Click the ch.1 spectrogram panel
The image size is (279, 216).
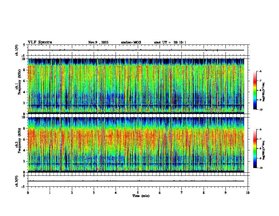point(136,86)
